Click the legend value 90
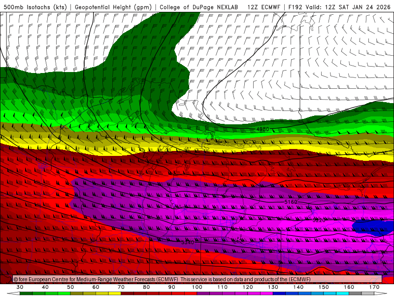 point(171,287)
